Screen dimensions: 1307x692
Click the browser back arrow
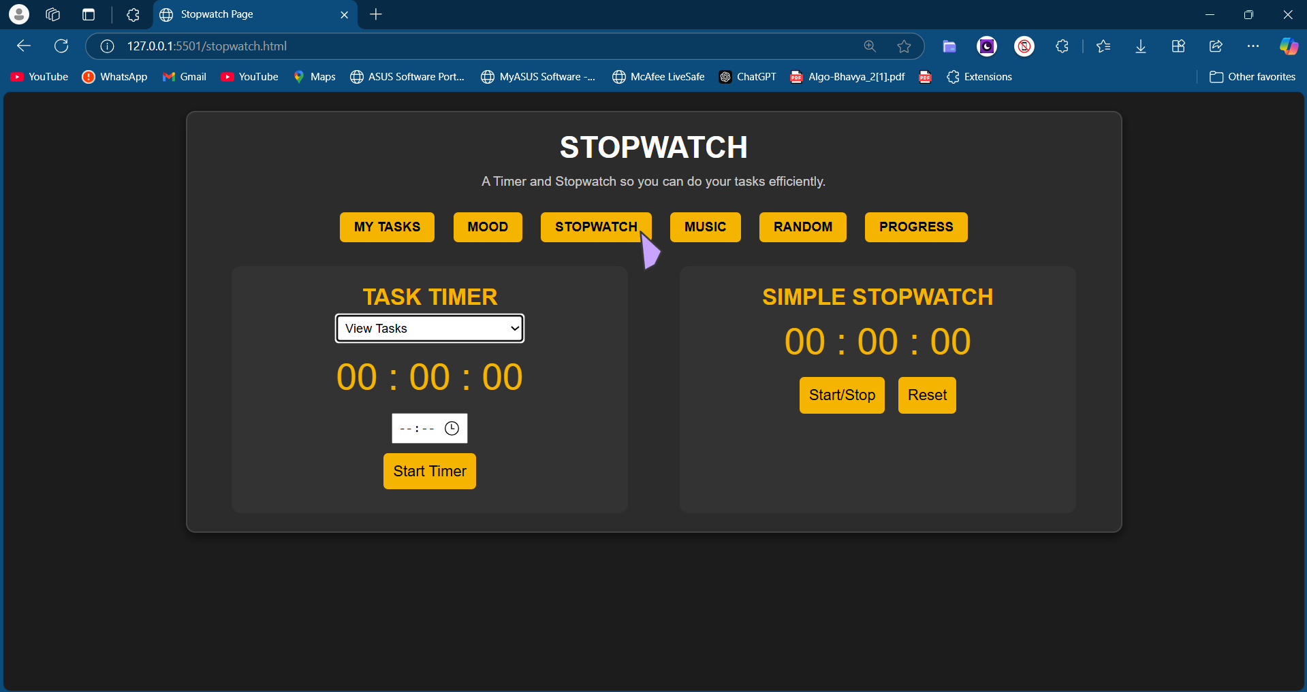click(x=24, y=46)
